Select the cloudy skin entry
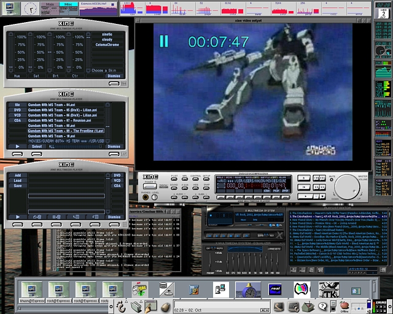The width and height of the screenshot is (393, 314). [107, 40]
